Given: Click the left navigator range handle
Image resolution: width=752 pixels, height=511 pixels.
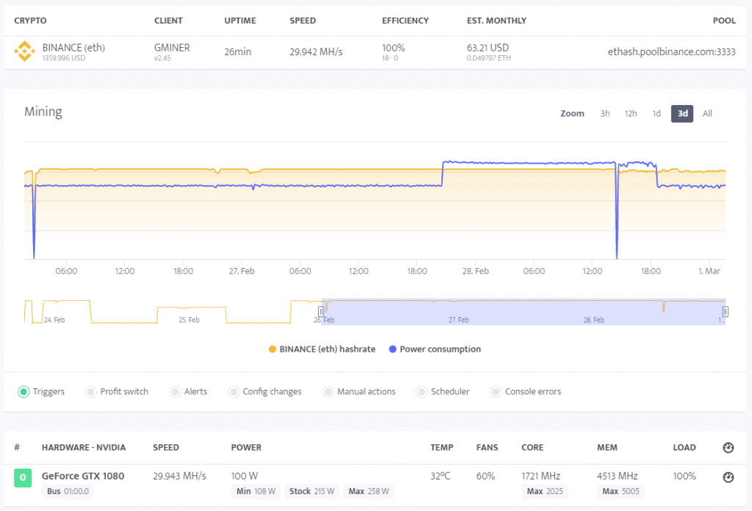Looking at the screenshot, I should (321, 311).
